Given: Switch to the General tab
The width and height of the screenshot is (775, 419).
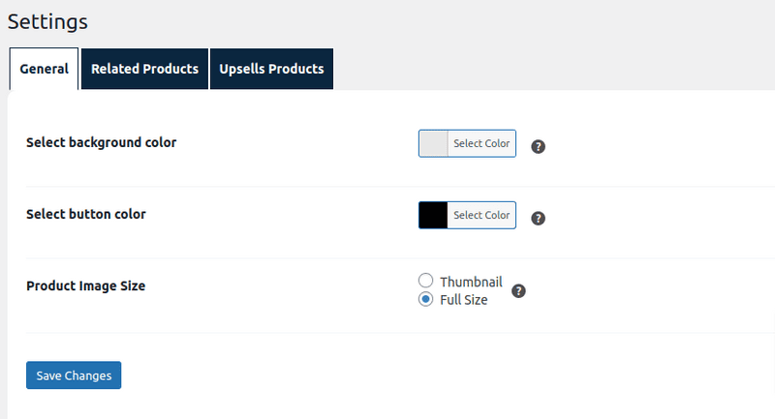Looking at the screenshot, I should 44,69.
